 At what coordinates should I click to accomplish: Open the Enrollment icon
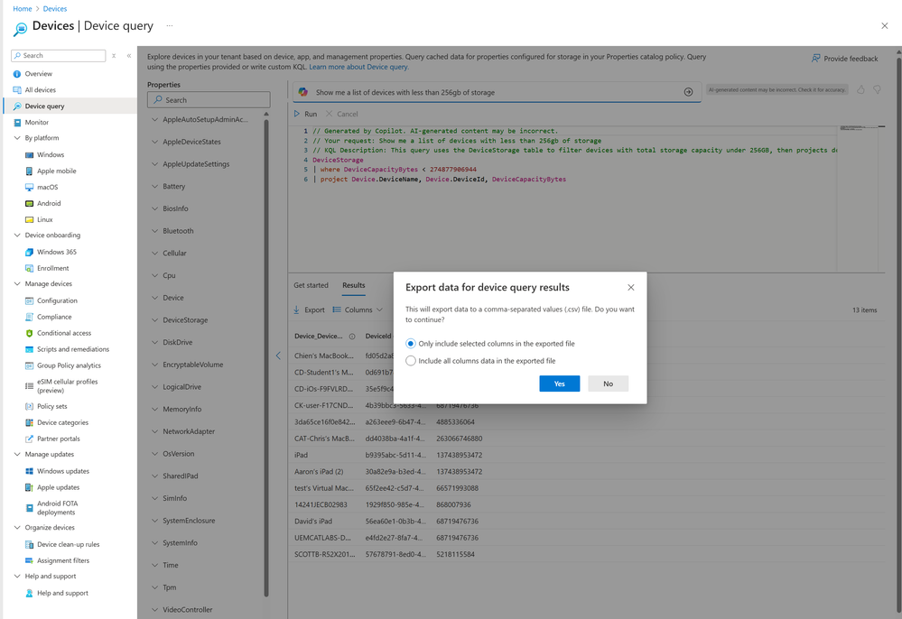pyautogui.click(x=29, y=268)
